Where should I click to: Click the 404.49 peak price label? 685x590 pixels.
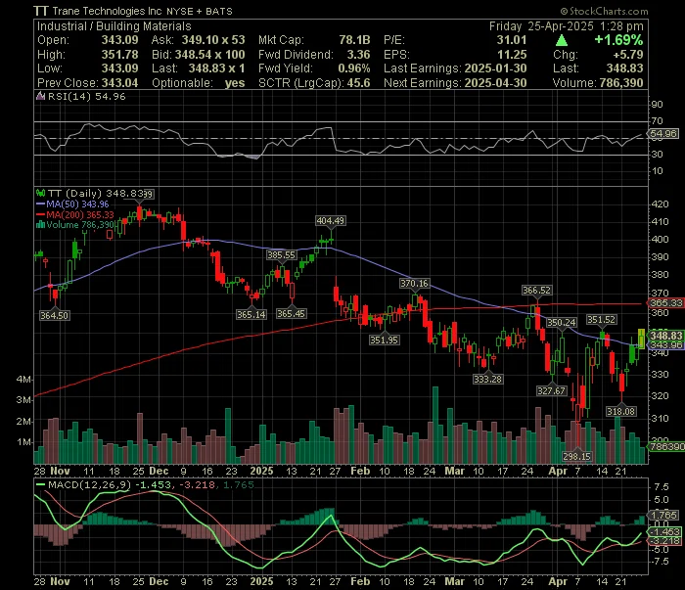tap(331, 221)
